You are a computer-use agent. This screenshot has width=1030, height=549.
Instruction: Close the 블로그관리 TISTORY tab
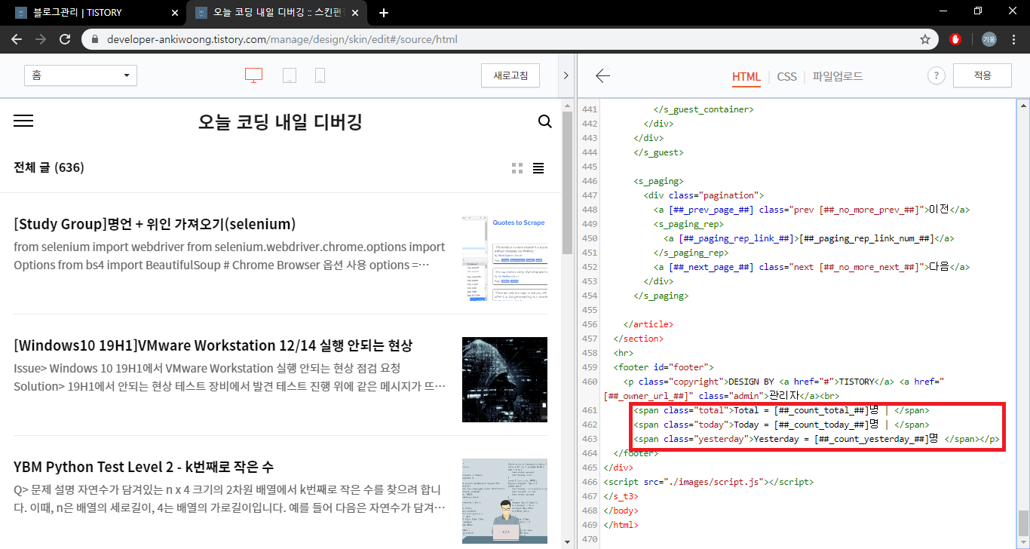(x=175, y=13)
